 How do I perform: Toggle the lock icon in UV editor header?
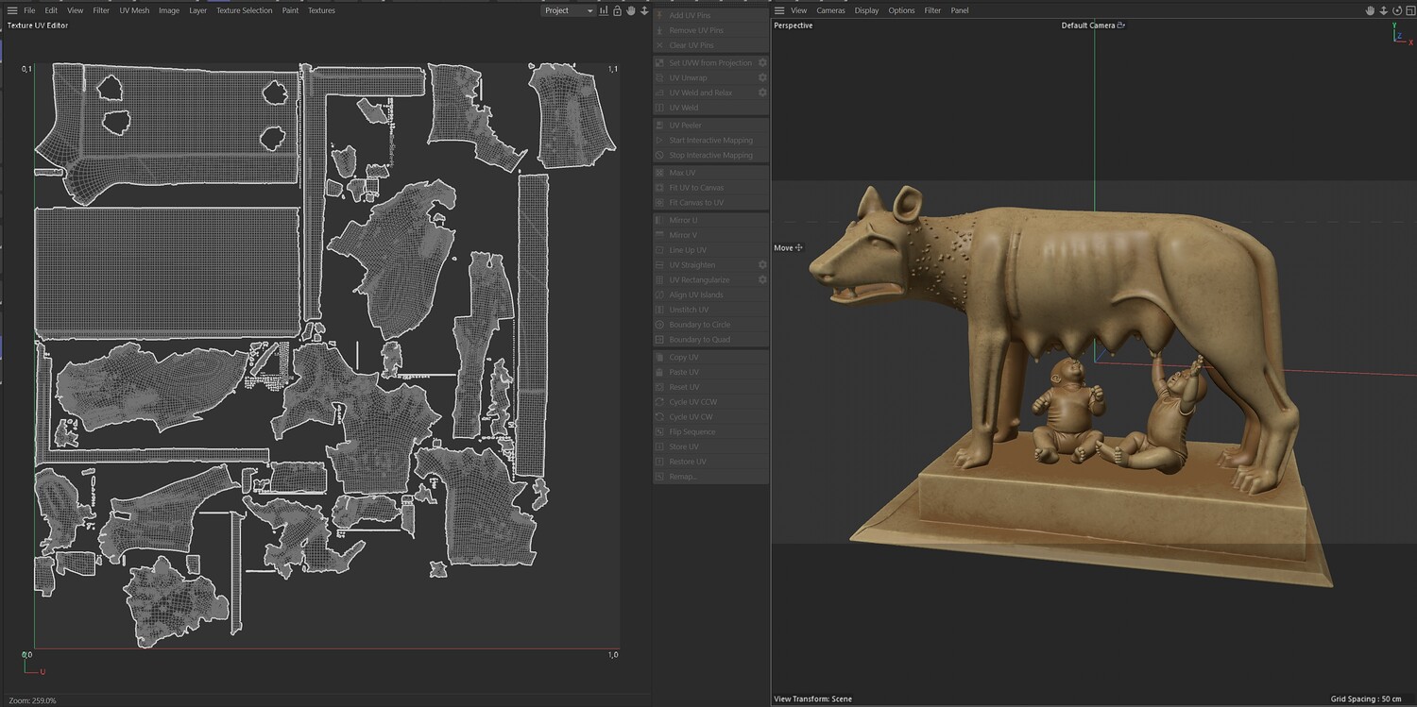pyautogui.click(x=617, y=10)
